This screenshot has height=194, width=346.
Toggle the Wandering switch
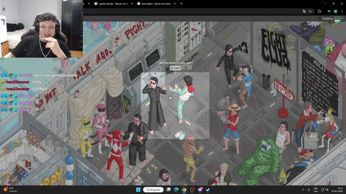[x=318, y=19]
